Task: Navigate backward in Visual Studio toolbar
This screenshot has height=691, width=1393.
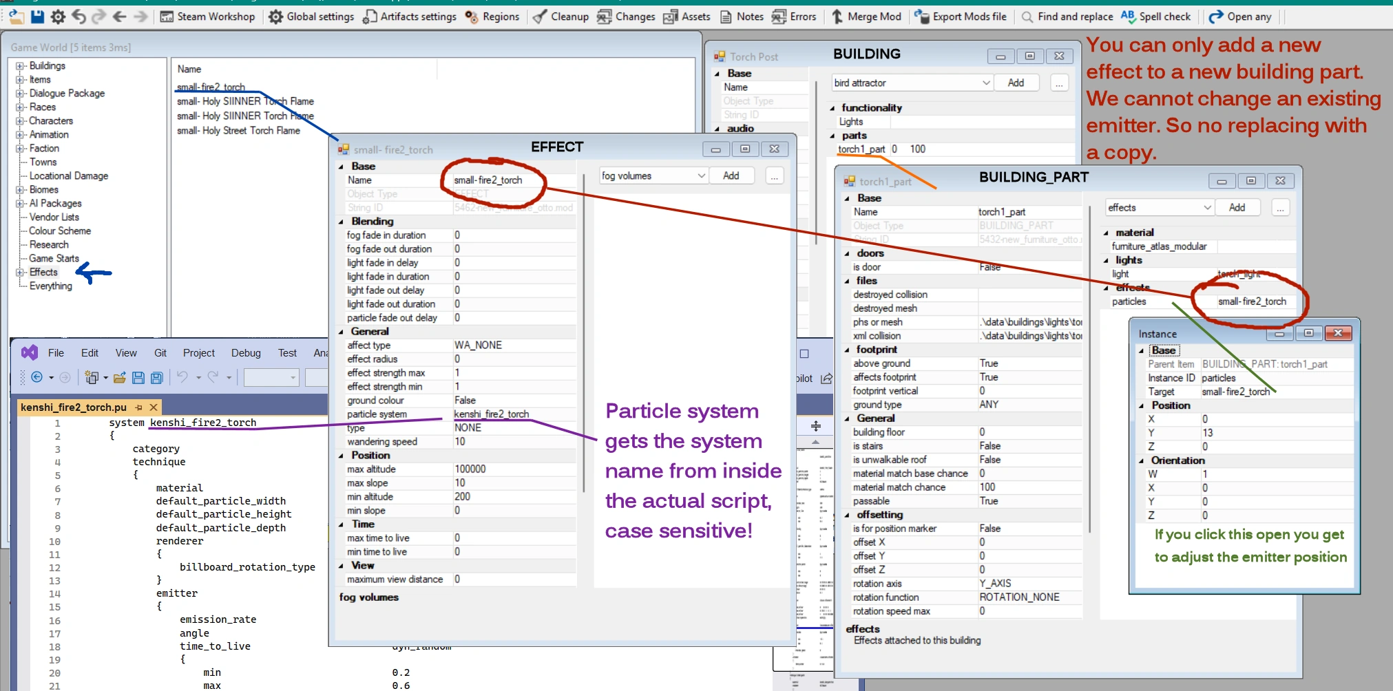Action: coord(37,377)
